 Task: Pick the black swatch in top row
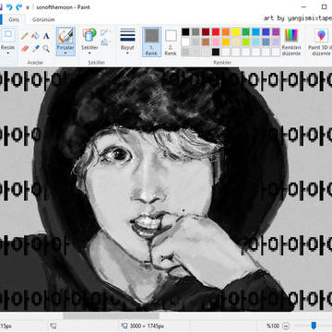pyautogui.click(x=185, y=31)
